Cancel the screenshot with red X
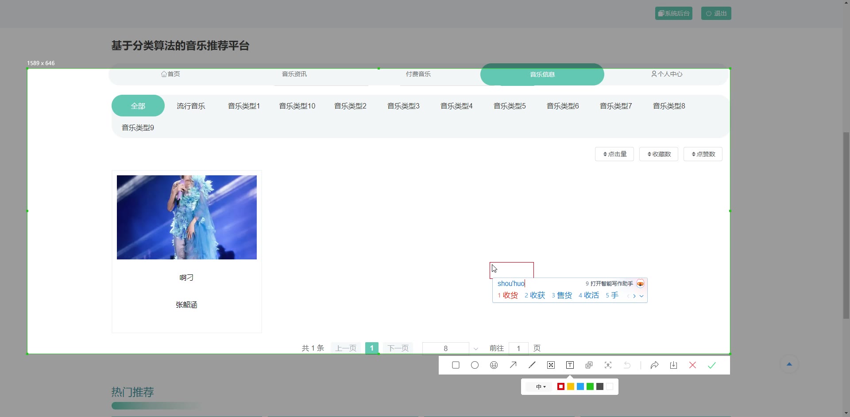 point(692,365)
